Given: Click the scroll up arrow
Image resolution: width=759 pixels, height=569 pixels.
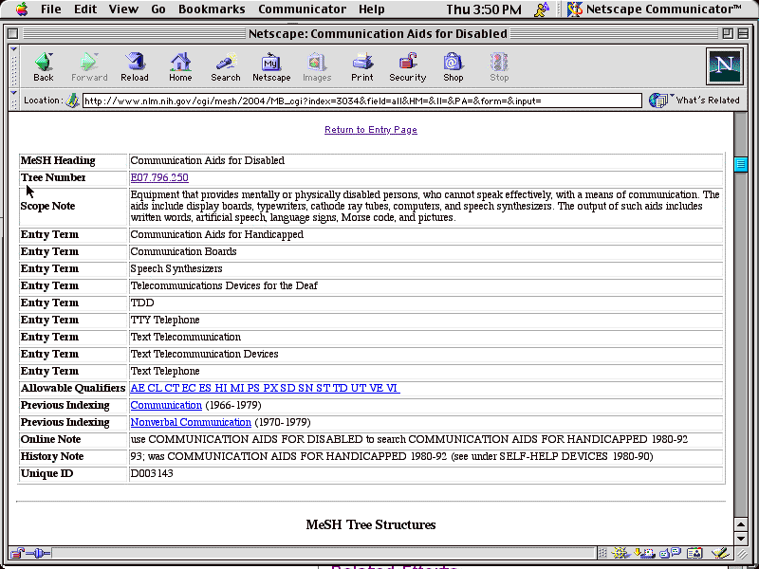Looking at the screenshot, I should click(x=741, y=524).
